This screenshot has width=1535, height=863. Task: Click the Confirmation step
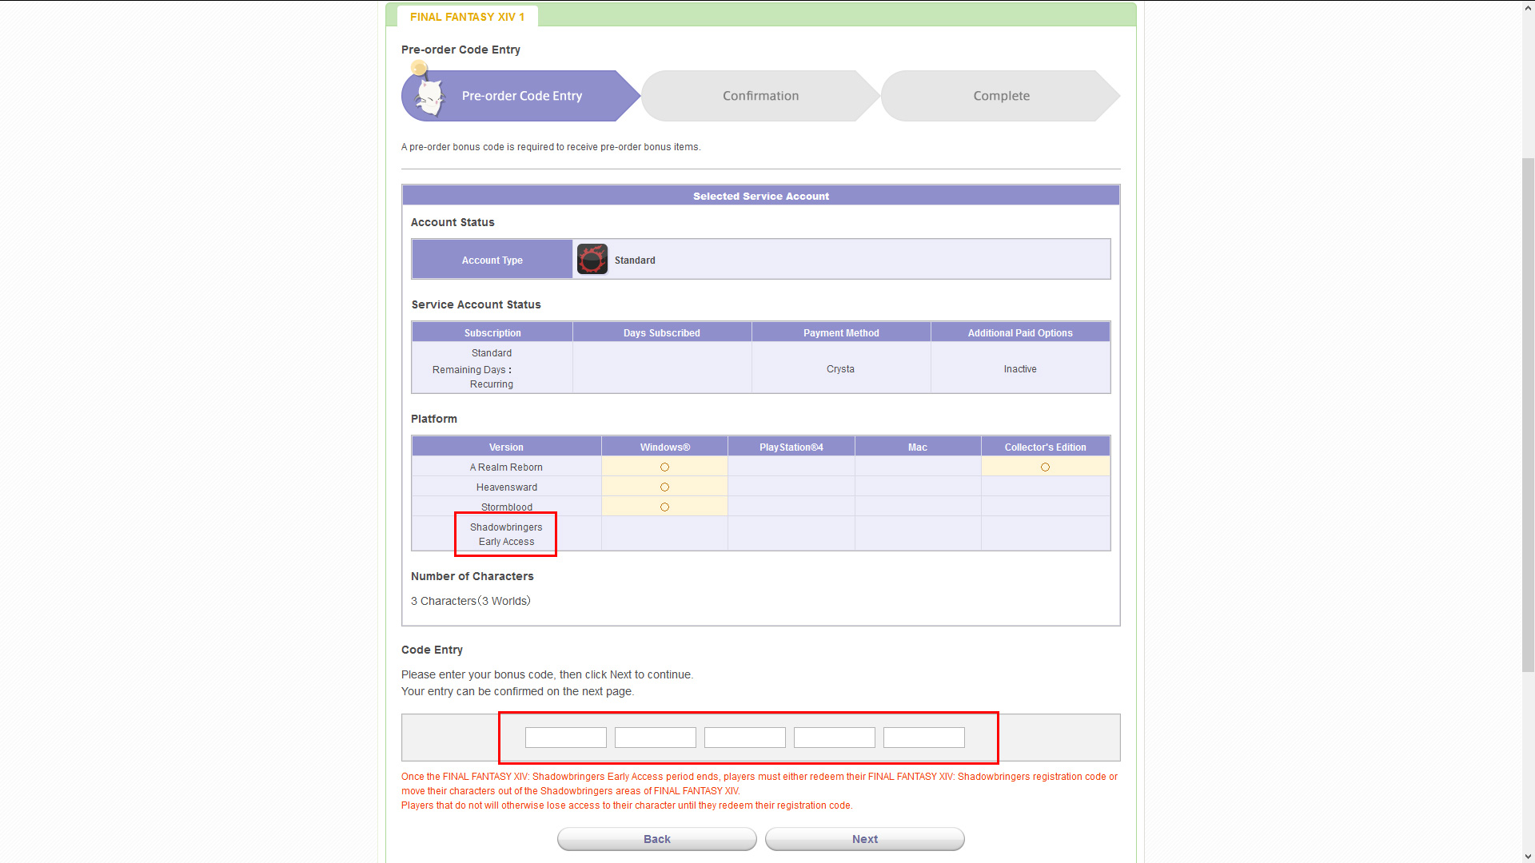click(760, 96)
